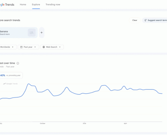Click the highest peak on the trend line
The image size is (167, 135).
point(29,84)
